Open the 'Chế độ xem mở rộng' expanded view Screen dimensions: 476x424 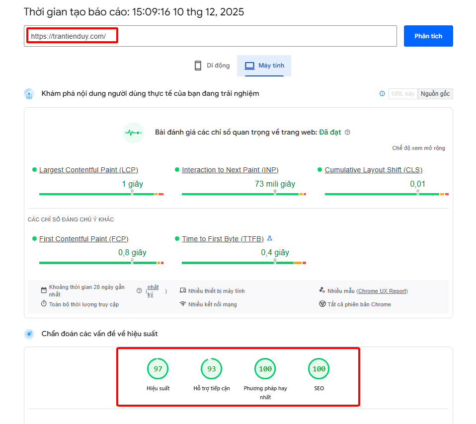coord(418,148)
